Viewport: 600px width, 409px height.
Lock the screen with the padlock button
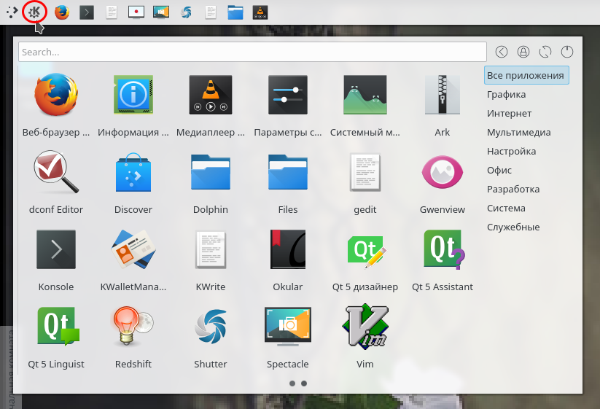coord(523,52)
